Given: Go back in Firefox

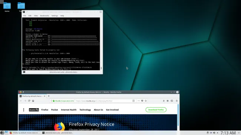Looking at the screenshot, I should tap(21, 101).
